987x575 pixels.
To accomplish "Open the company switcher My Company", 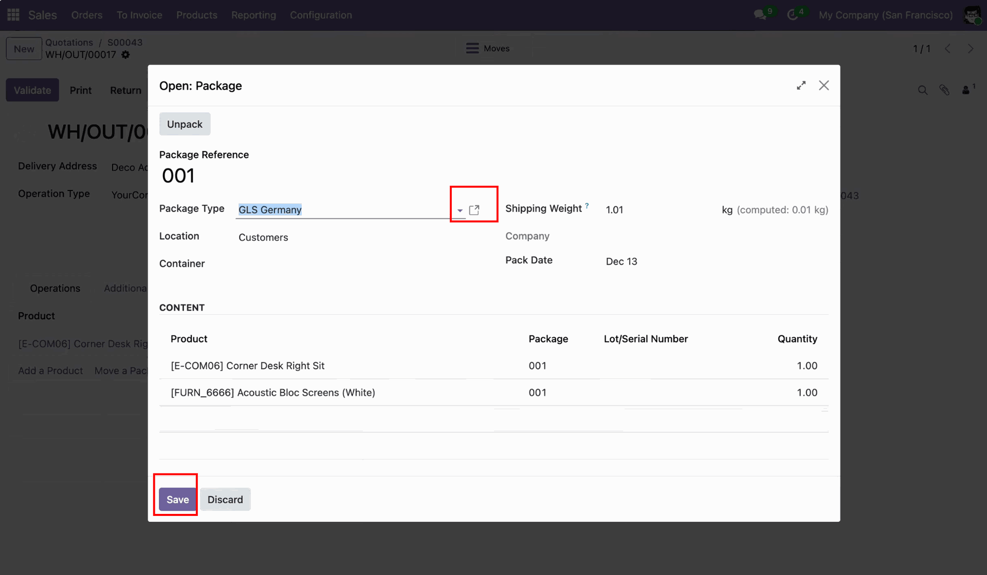I will point(885,15).
